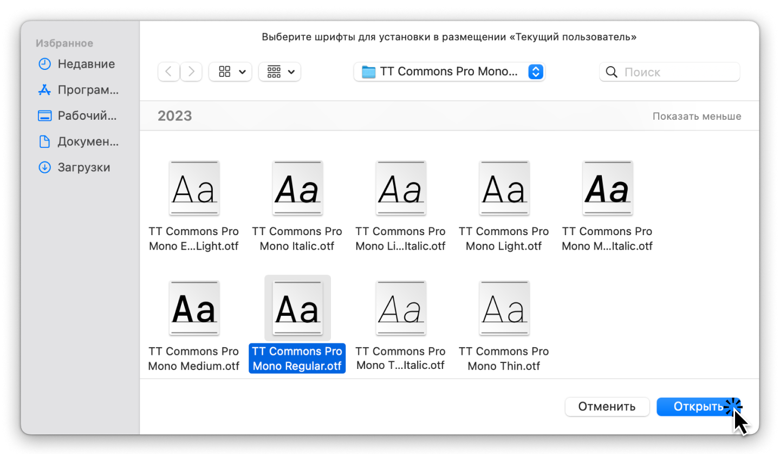Click the download arrow icon beside Загрузки
This screenshot has height=454, width=780.
click(x=44, y=167)
